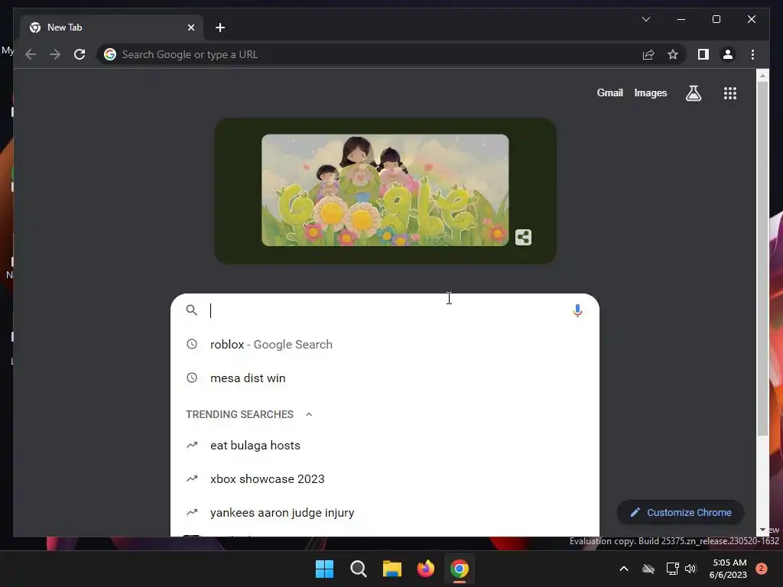Reload the current page
The image size is (783, 587).
click(x=80, y=54)
